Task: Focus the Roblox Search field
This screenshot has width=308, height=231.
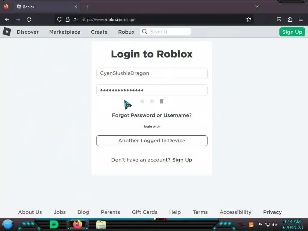Action: pyautogui.click(x=165, y=32)
